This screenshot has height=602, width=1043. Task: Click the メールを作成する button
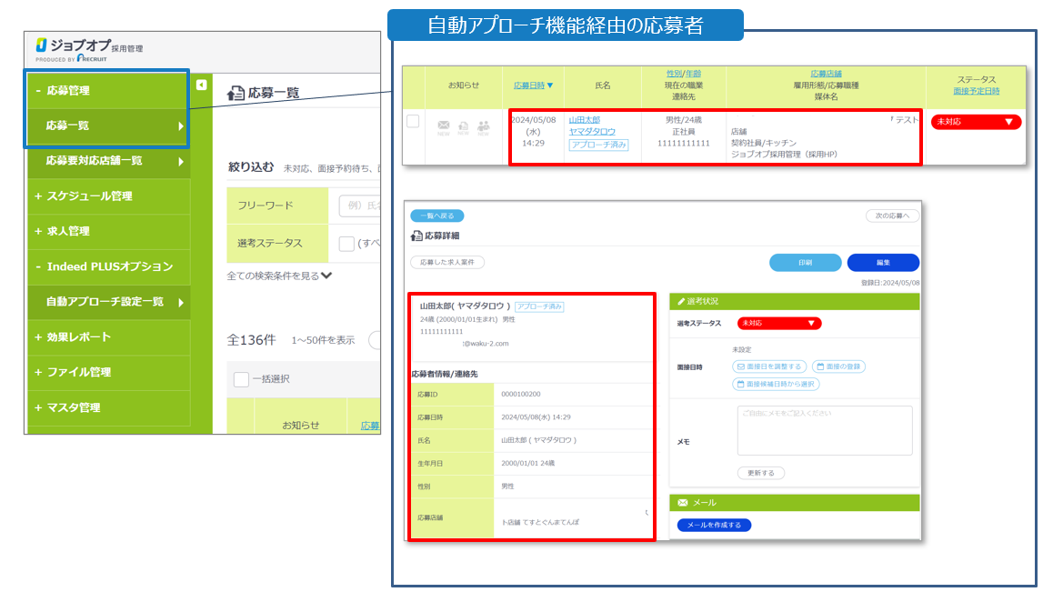coord(716,525)
